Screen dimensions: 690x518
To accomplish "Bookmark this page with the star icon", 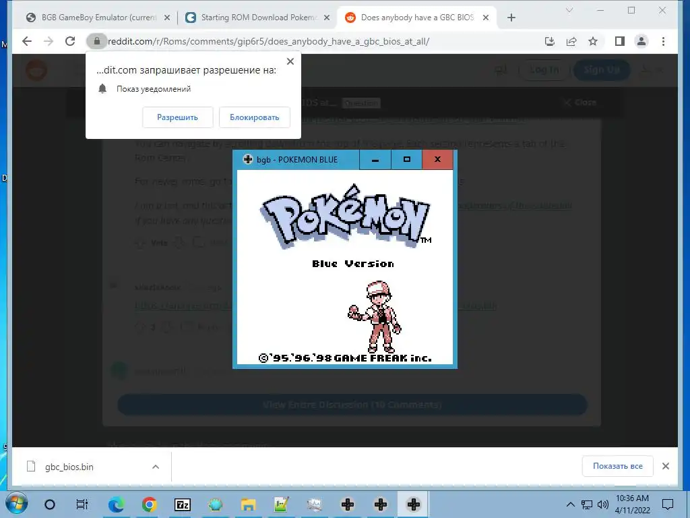I will [593, 41].
